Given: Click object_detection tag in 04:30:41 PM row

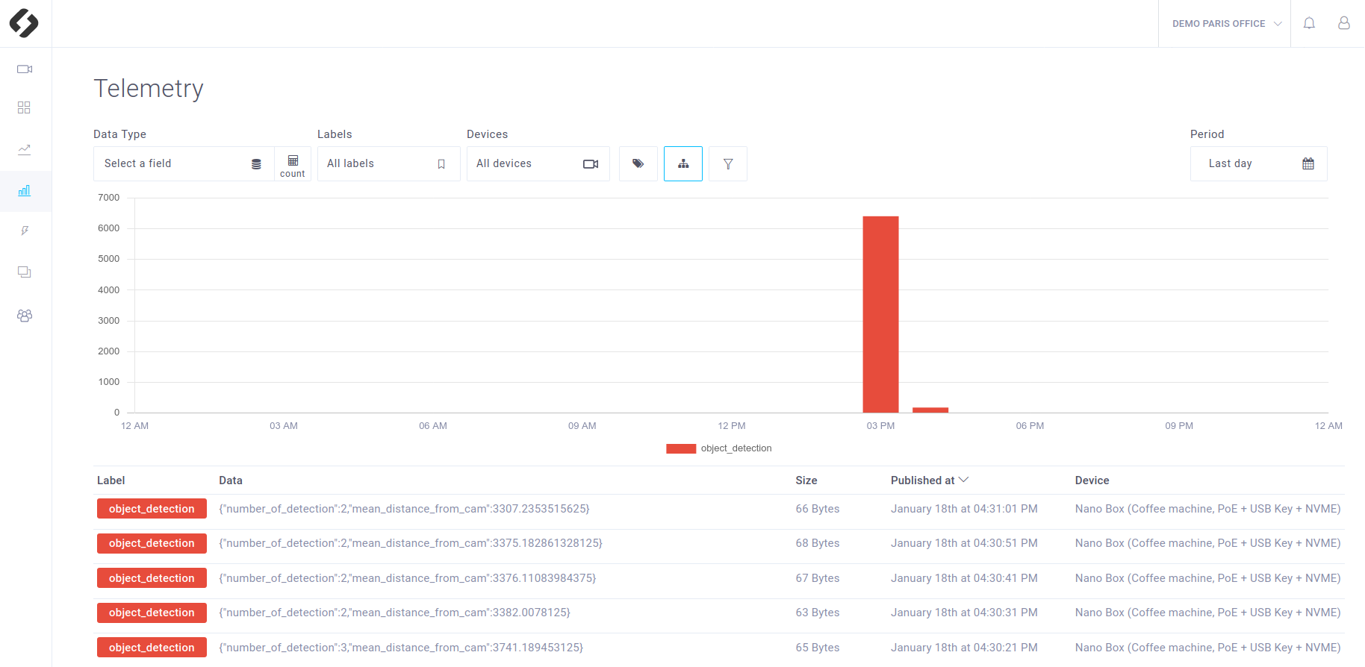Looking at the screenshot, I should pos(152,578).
